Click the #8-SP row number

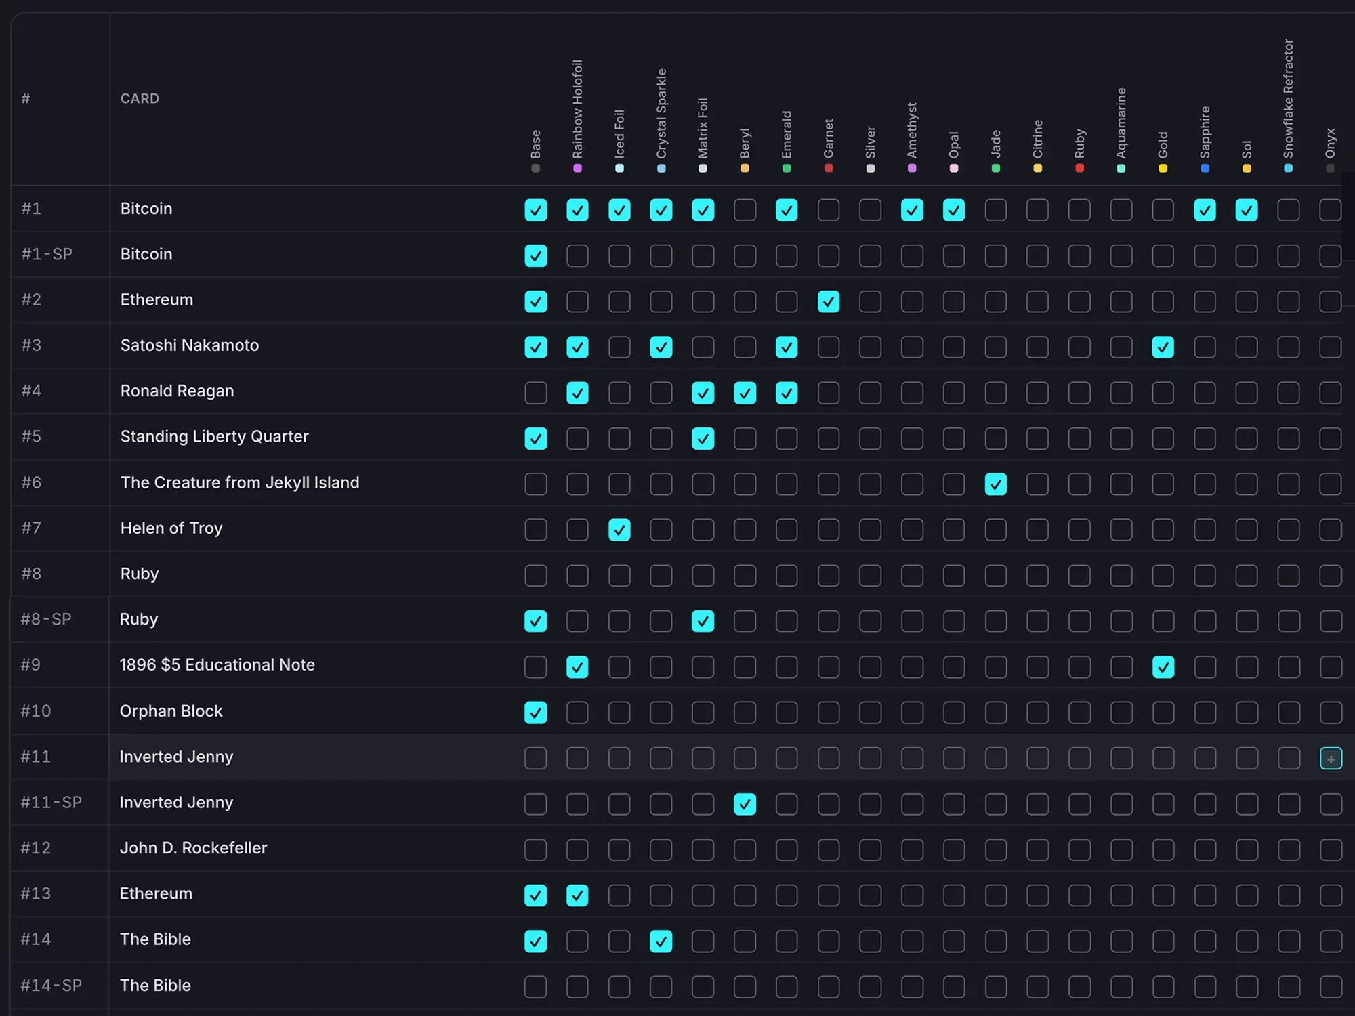point(45,619)
